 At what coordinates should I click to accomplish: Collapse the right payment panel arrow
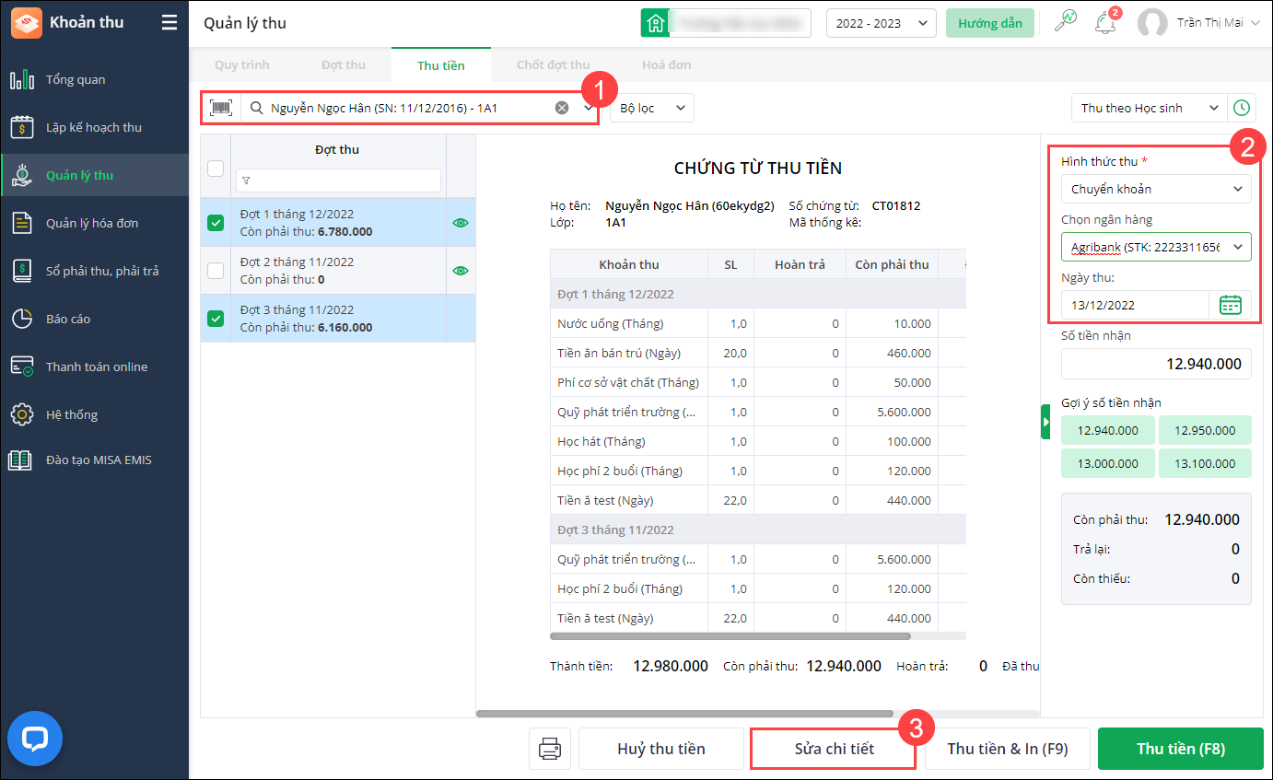coord(1045,422)
